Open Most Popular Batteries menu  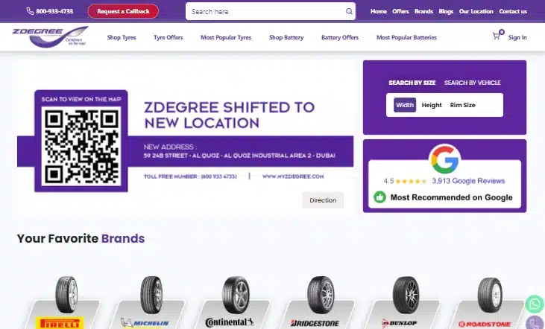point(406,37)
